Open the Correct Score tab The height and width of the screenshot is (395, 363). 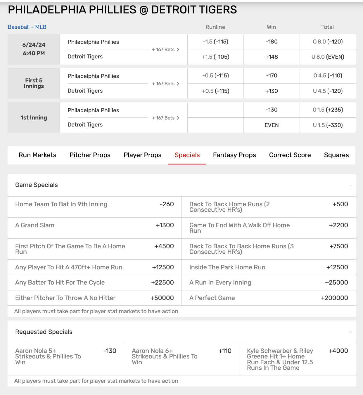290,155
